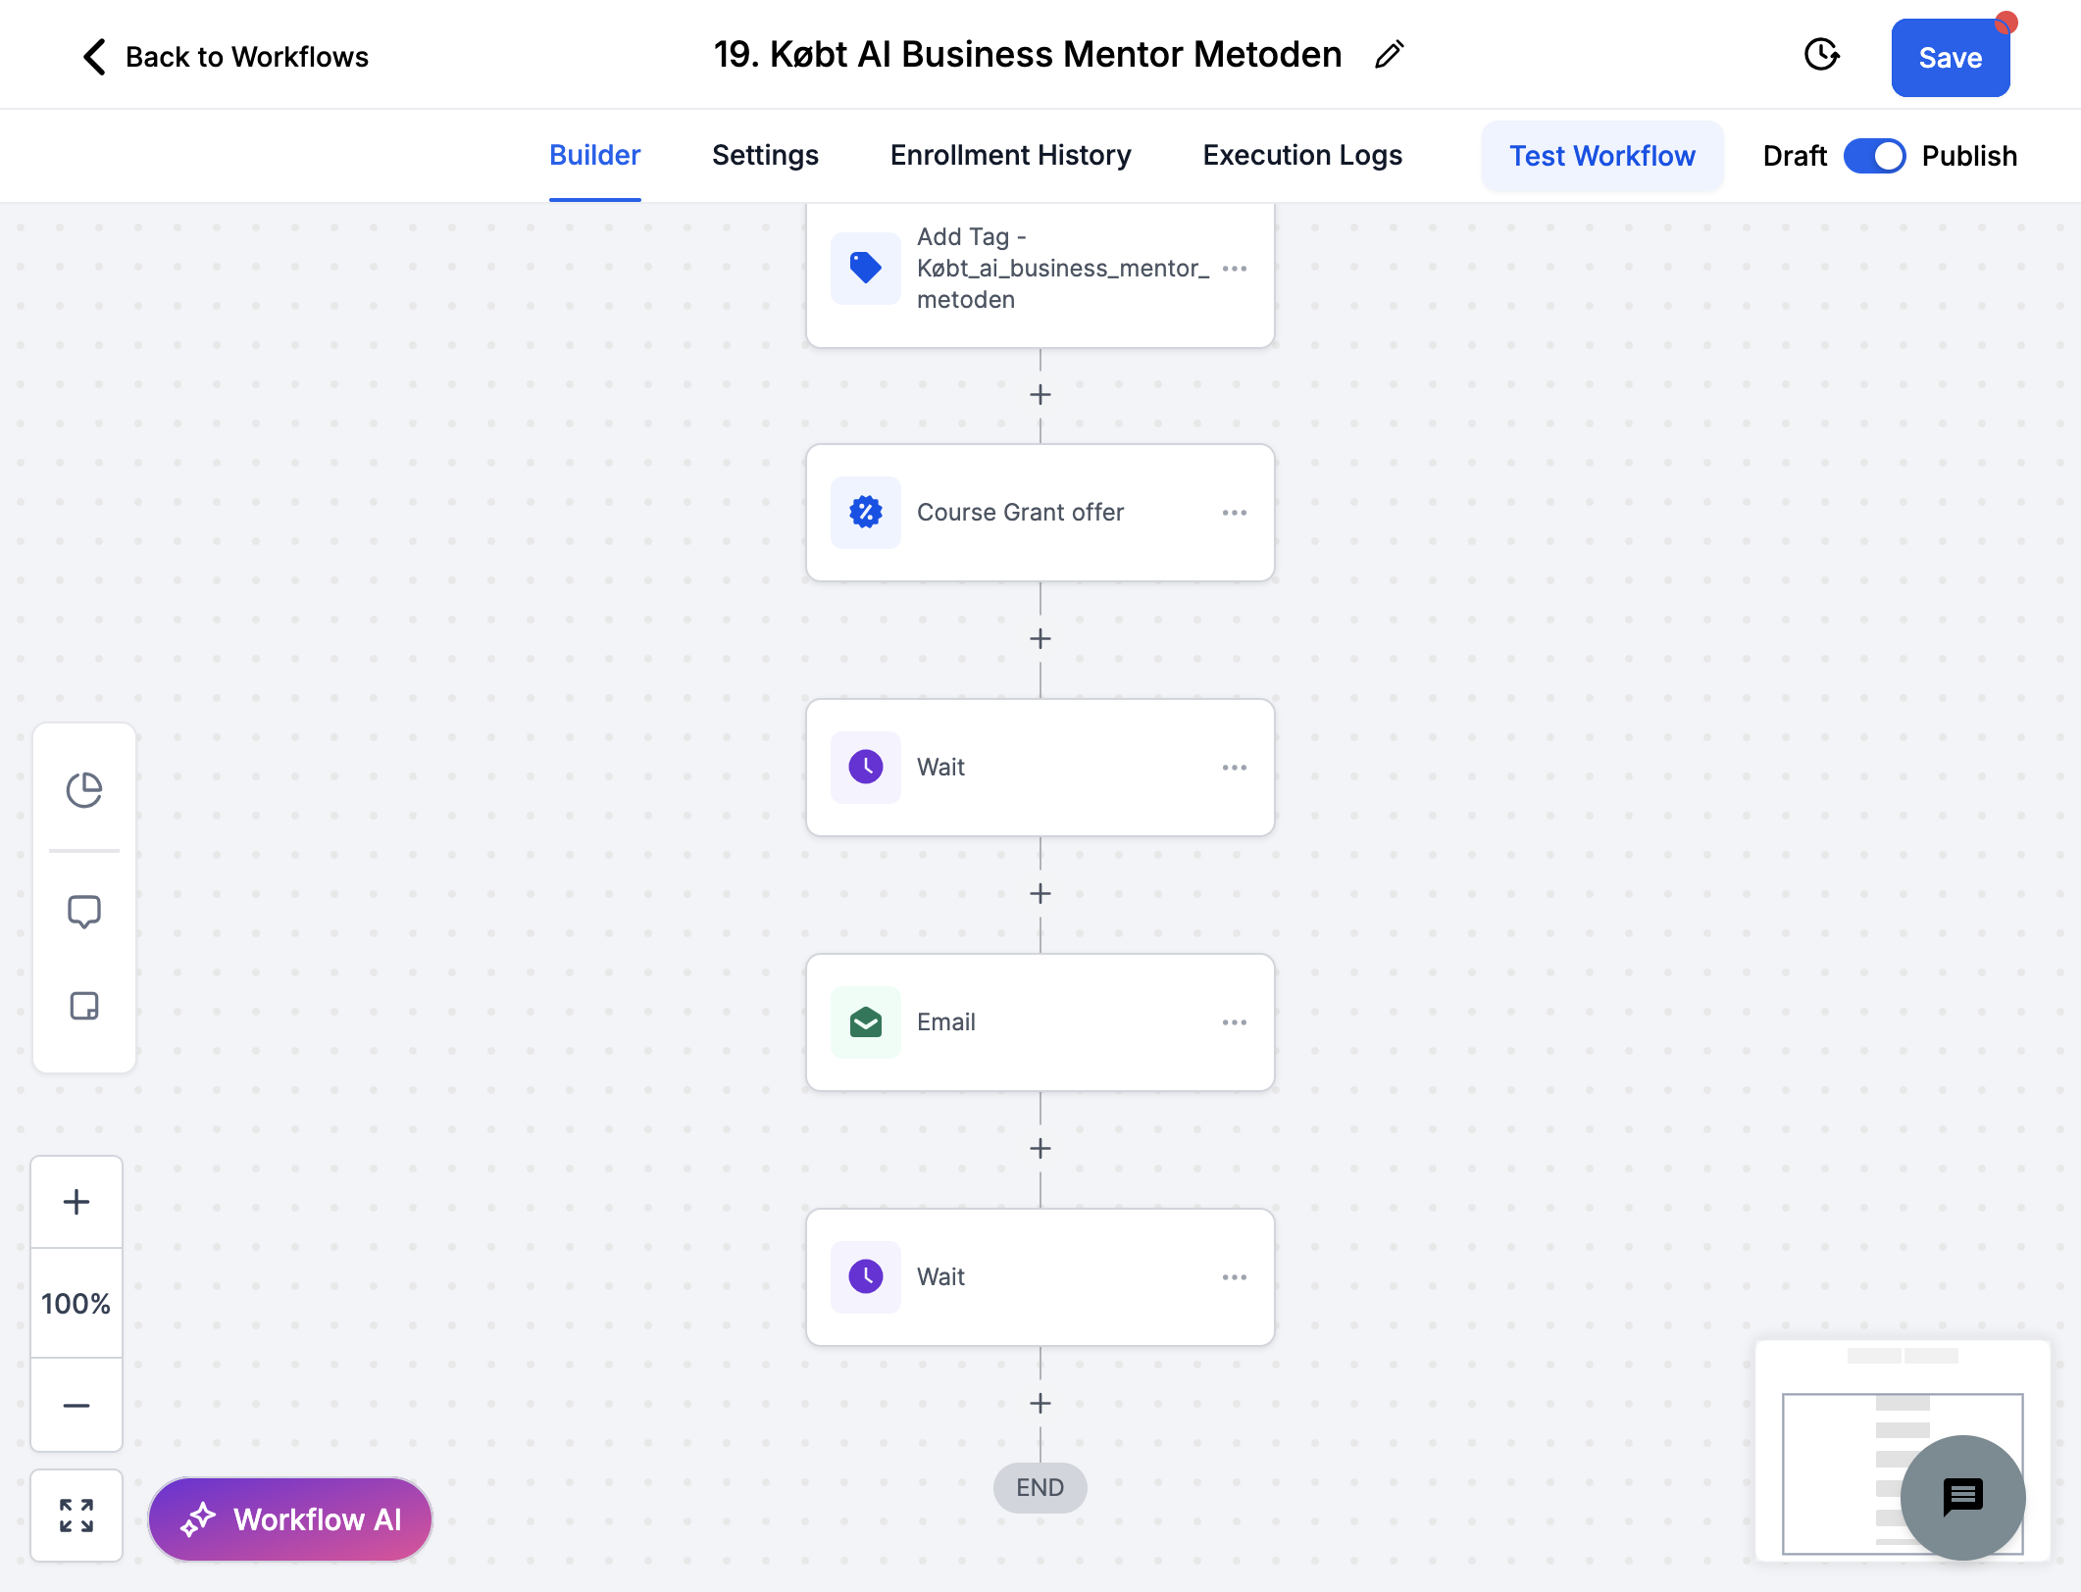The height and width of the screenshot is (1592, 2081).
Task: Click the Add Tag action tag icon
Action: tap(865, 268)
